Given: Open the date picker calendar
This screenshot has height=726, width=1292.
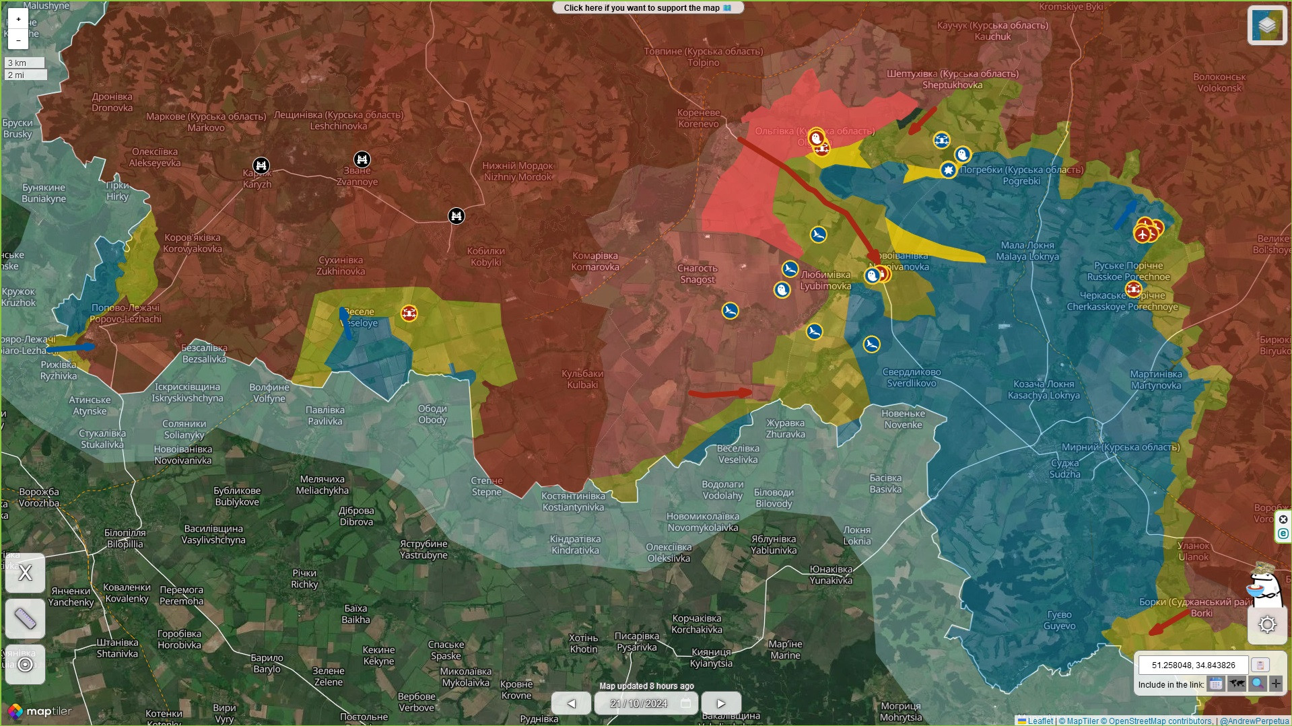Looking at the screenshot, I should 685,703.
